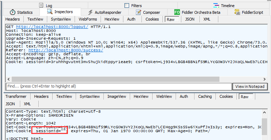Follow the localhost:8000/logout link

(x=52, y=27)
